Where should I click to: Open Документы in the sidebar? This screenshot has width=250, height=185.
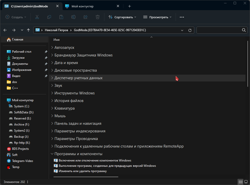tap(20, 64)
